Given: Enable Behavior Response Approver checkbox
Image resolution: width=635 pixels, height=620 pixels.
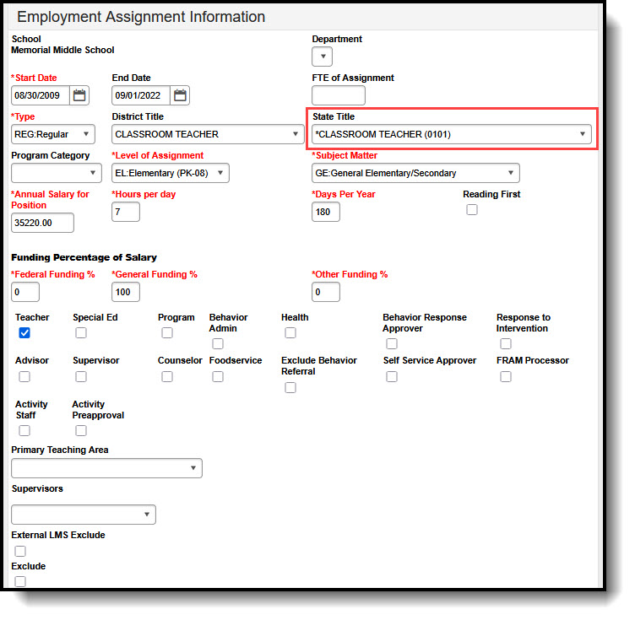Looking at the screenshot, I should (x=392, y=344).
